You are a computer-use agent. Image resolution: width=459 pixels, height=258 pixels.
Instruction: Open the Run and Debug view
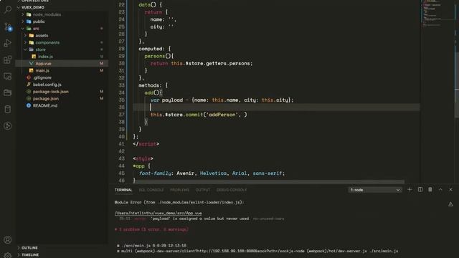click(8, 43)
